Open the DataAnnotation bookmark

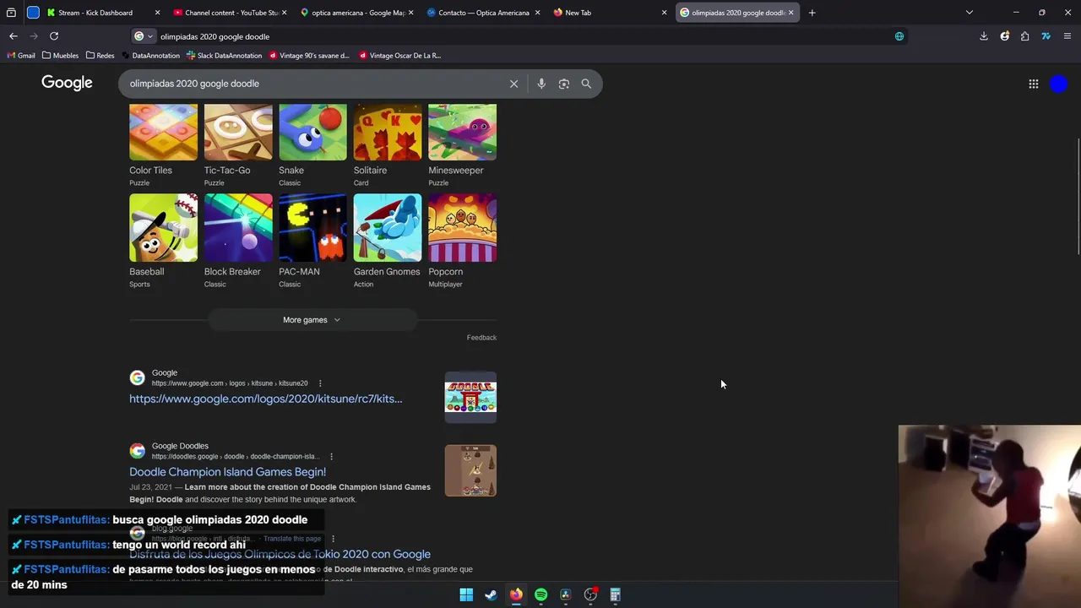(150, 56)
